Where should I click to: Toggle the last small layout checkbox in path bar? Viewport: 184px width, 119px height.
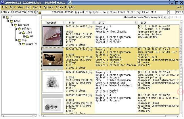[180, 17]
